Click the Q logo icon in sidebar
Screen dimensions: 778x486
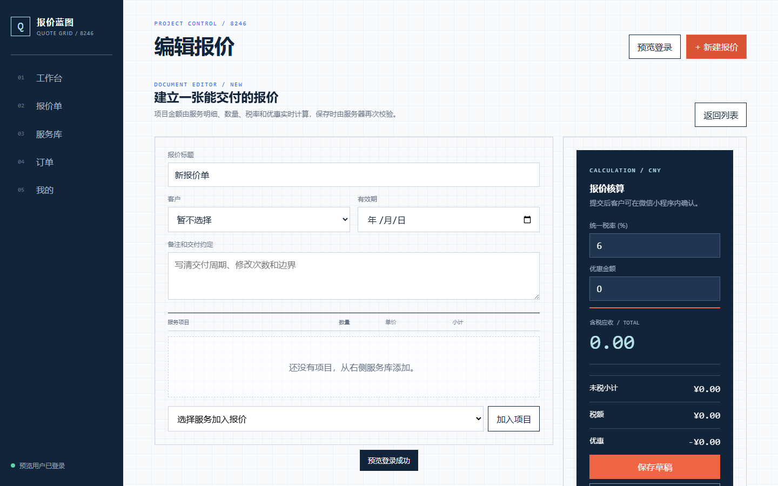pos(21,26)
